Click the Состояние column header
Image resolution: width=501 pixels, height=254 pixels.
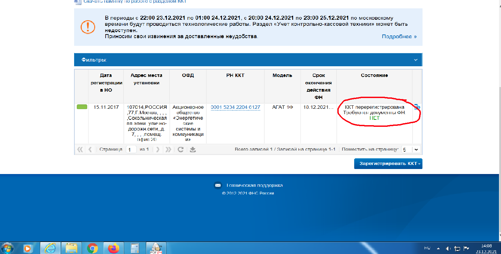click(374, 75)
